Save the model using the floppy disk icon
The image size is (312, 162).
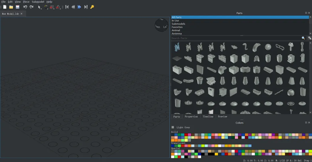18,7
